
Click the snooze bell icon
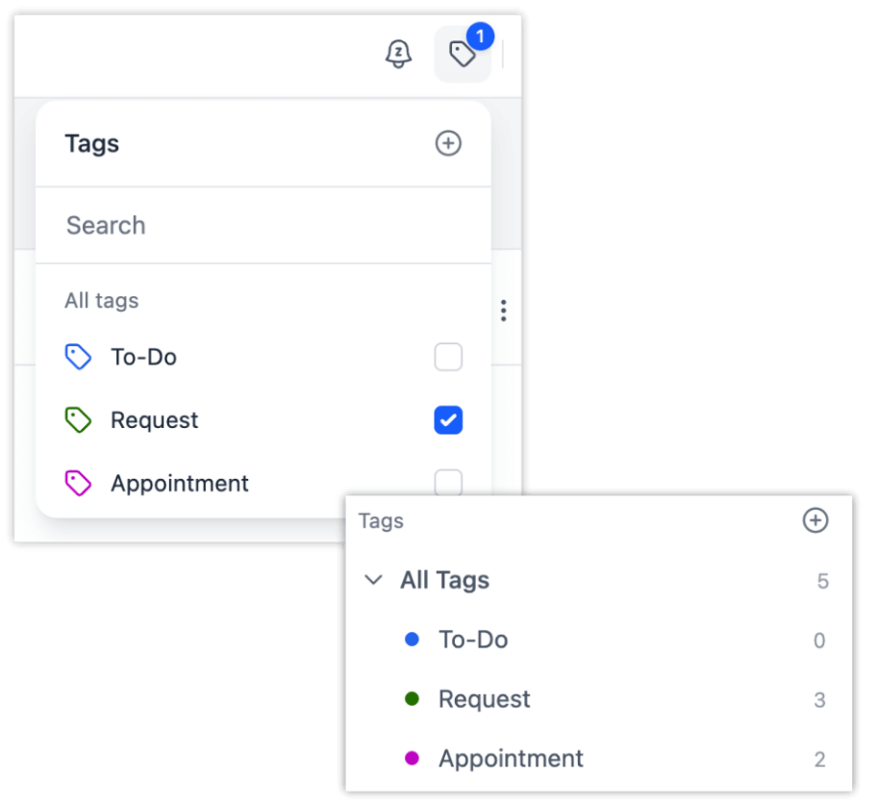pyautogui.click(x=398, y=55)
